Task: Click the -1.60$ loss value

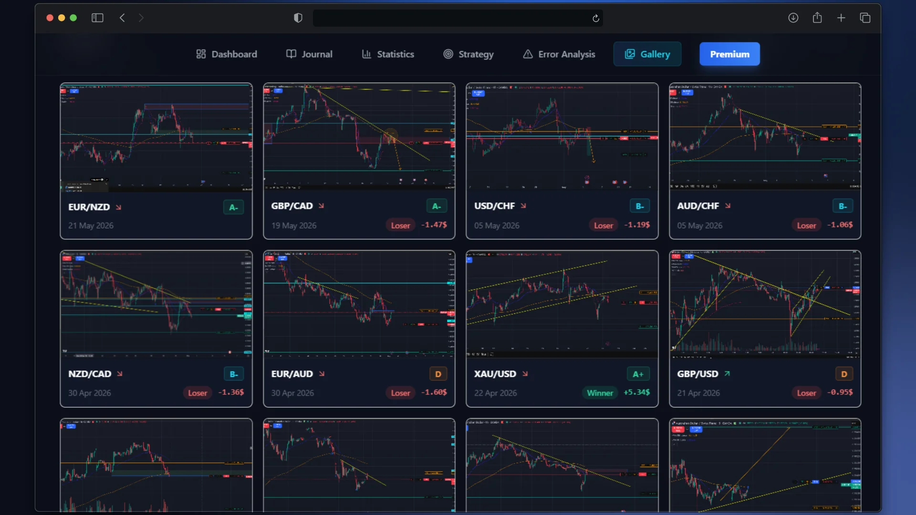Action: (434, 392)
